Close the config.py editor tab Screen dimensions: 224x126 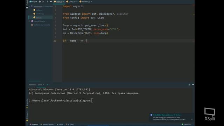coord(77,1)
